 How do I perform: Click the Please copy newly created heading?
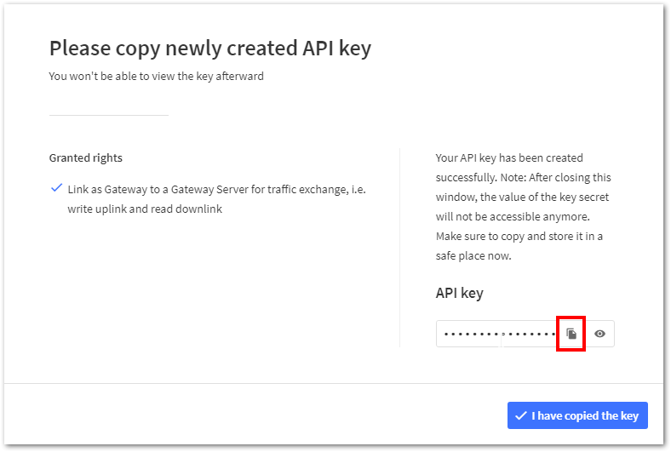pos(209,48)
